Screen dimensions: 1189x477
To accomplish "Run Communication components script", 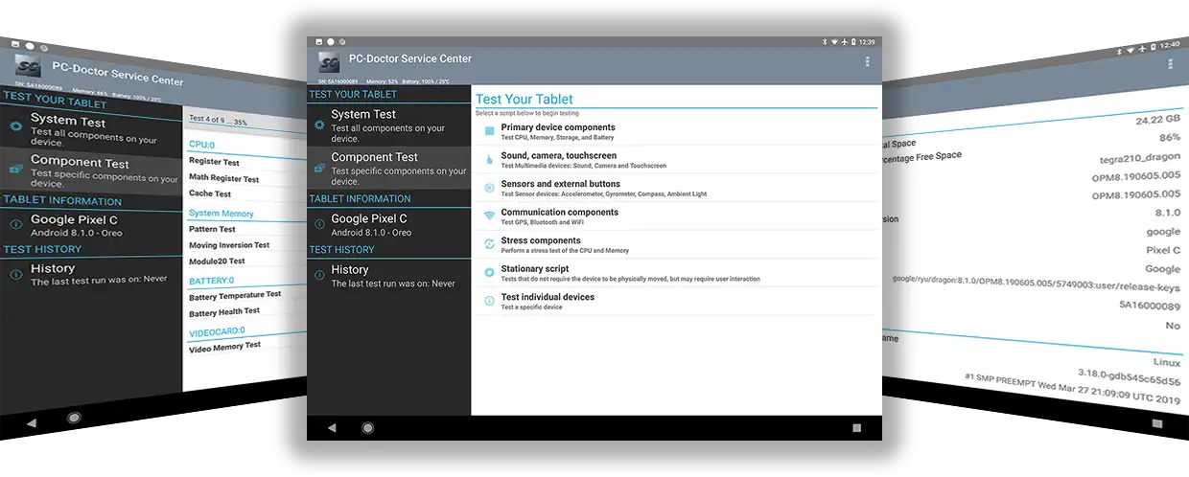I will point(676,216).
